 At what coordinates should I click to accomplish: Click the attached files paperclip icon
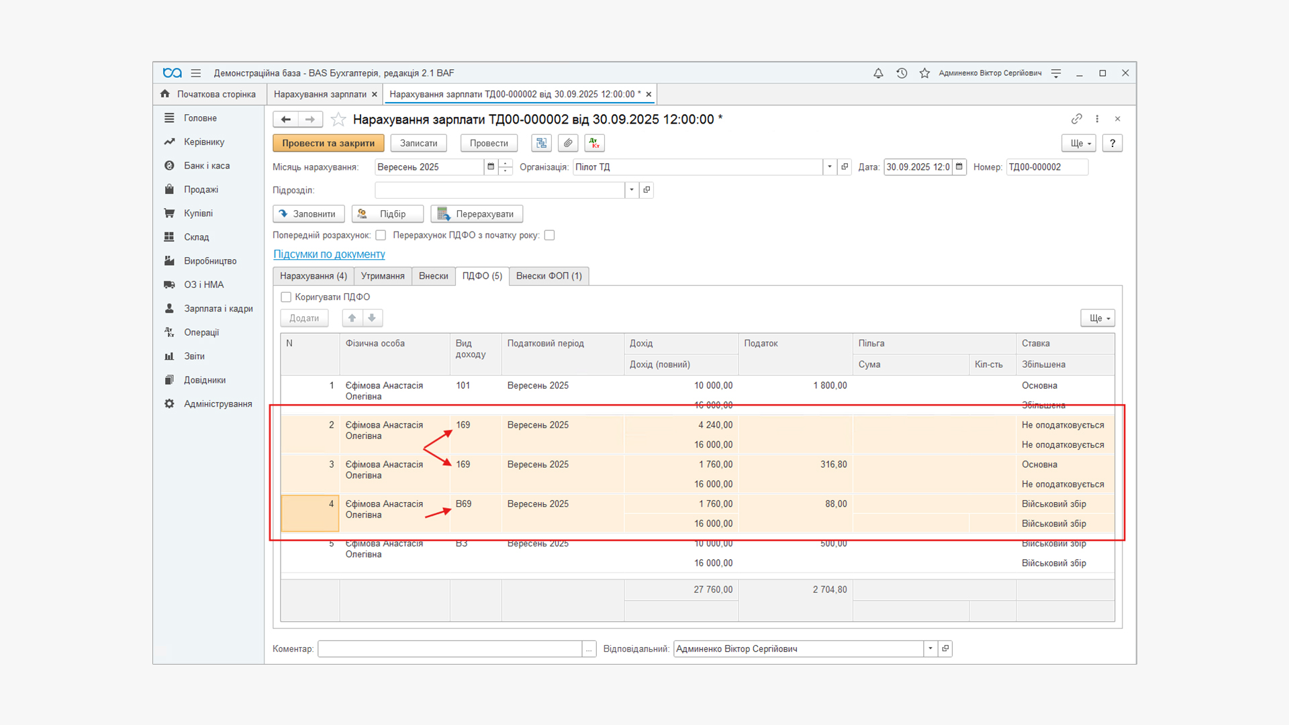click(568, 143)
